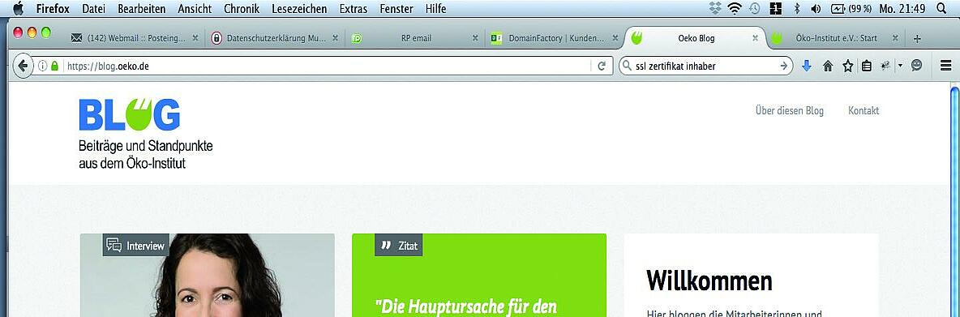
Task: Open the Bearbeiten menu
Action: coord(141,9)
